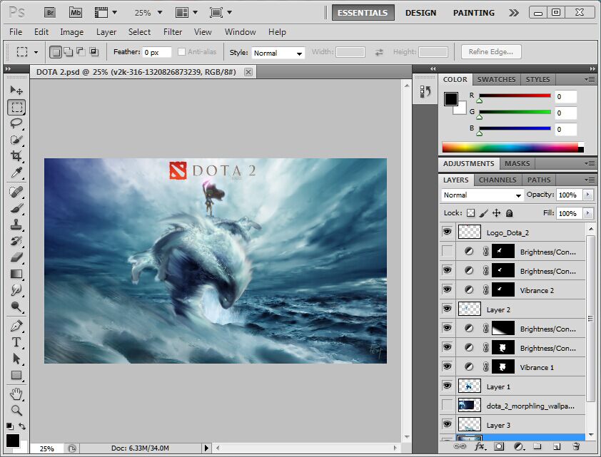Open the Opacity slider arrow
601x457 pixels.
point(587,195)
